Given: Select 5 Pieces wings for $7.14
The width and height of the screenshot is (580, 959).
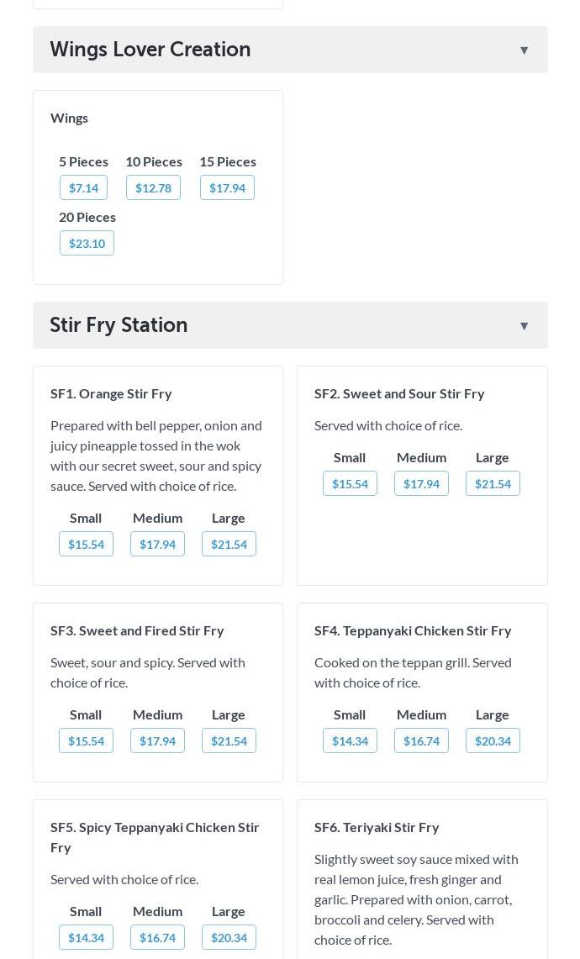Looking at the screenshot, I should pyautogui.click(x=83, y=188).
